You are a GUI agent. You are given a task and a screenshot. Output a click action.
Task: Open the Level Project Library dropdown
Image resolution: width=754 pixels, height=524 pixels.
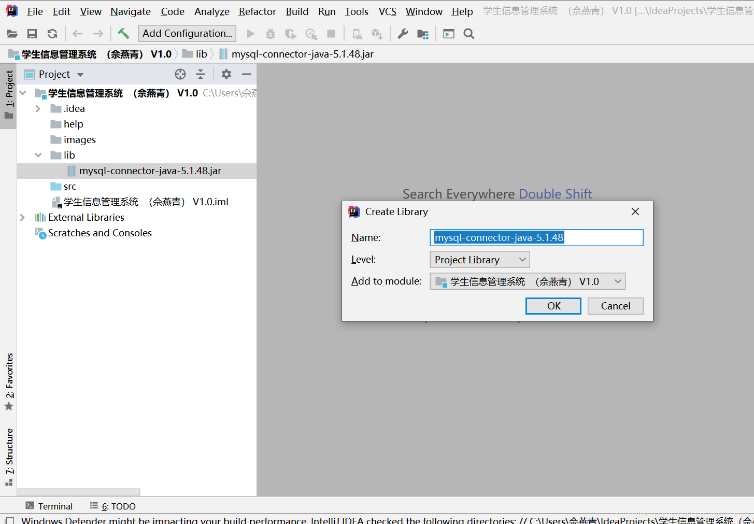[480, 260]
